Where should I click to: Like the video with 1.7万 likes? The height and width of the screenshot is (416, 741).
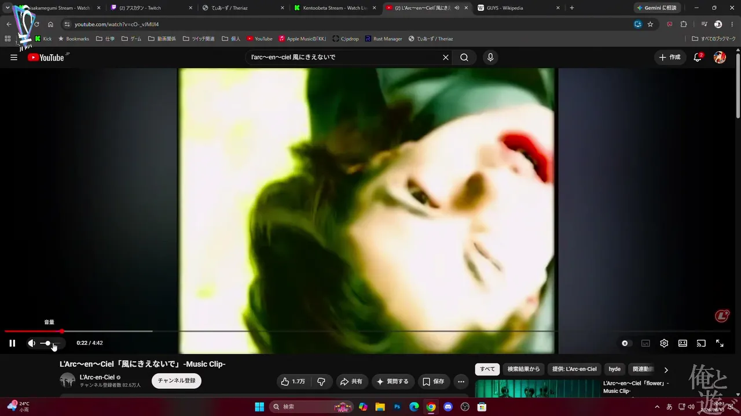[293, 381]
